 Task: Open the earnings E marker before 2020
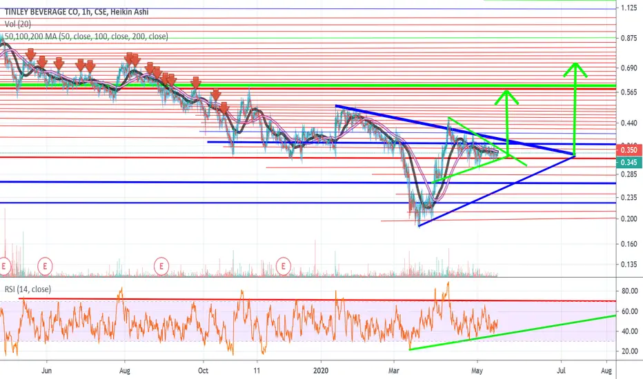click(284, 266)
